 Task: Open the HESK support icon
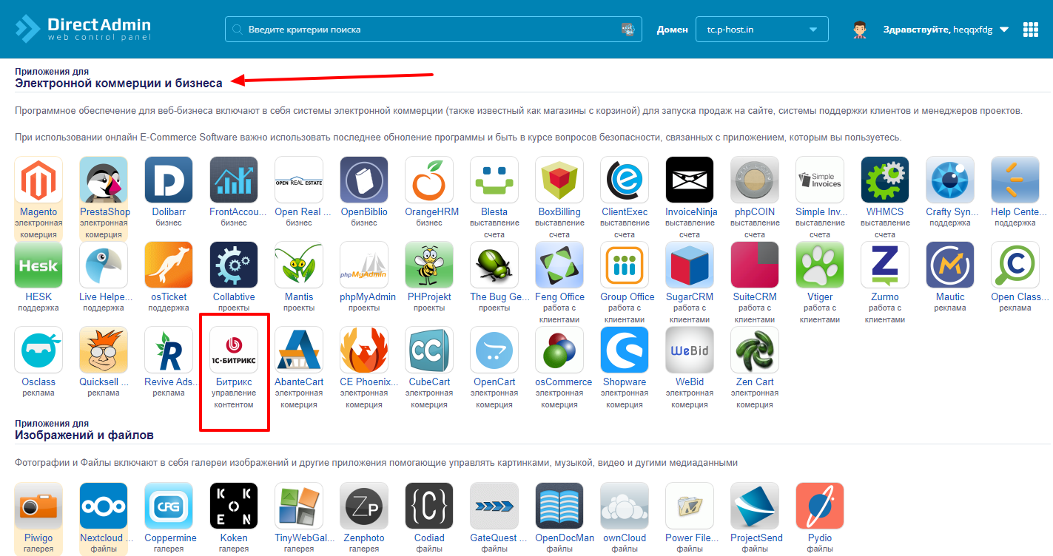coord(38,265)
